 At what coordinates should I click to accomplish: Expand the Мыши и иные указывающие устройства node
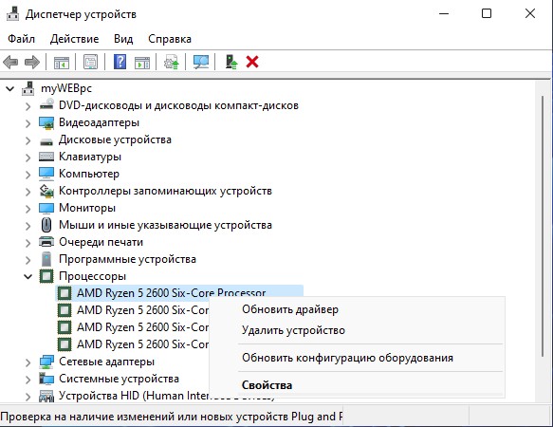pyautogui.click(x=28, y=226)
